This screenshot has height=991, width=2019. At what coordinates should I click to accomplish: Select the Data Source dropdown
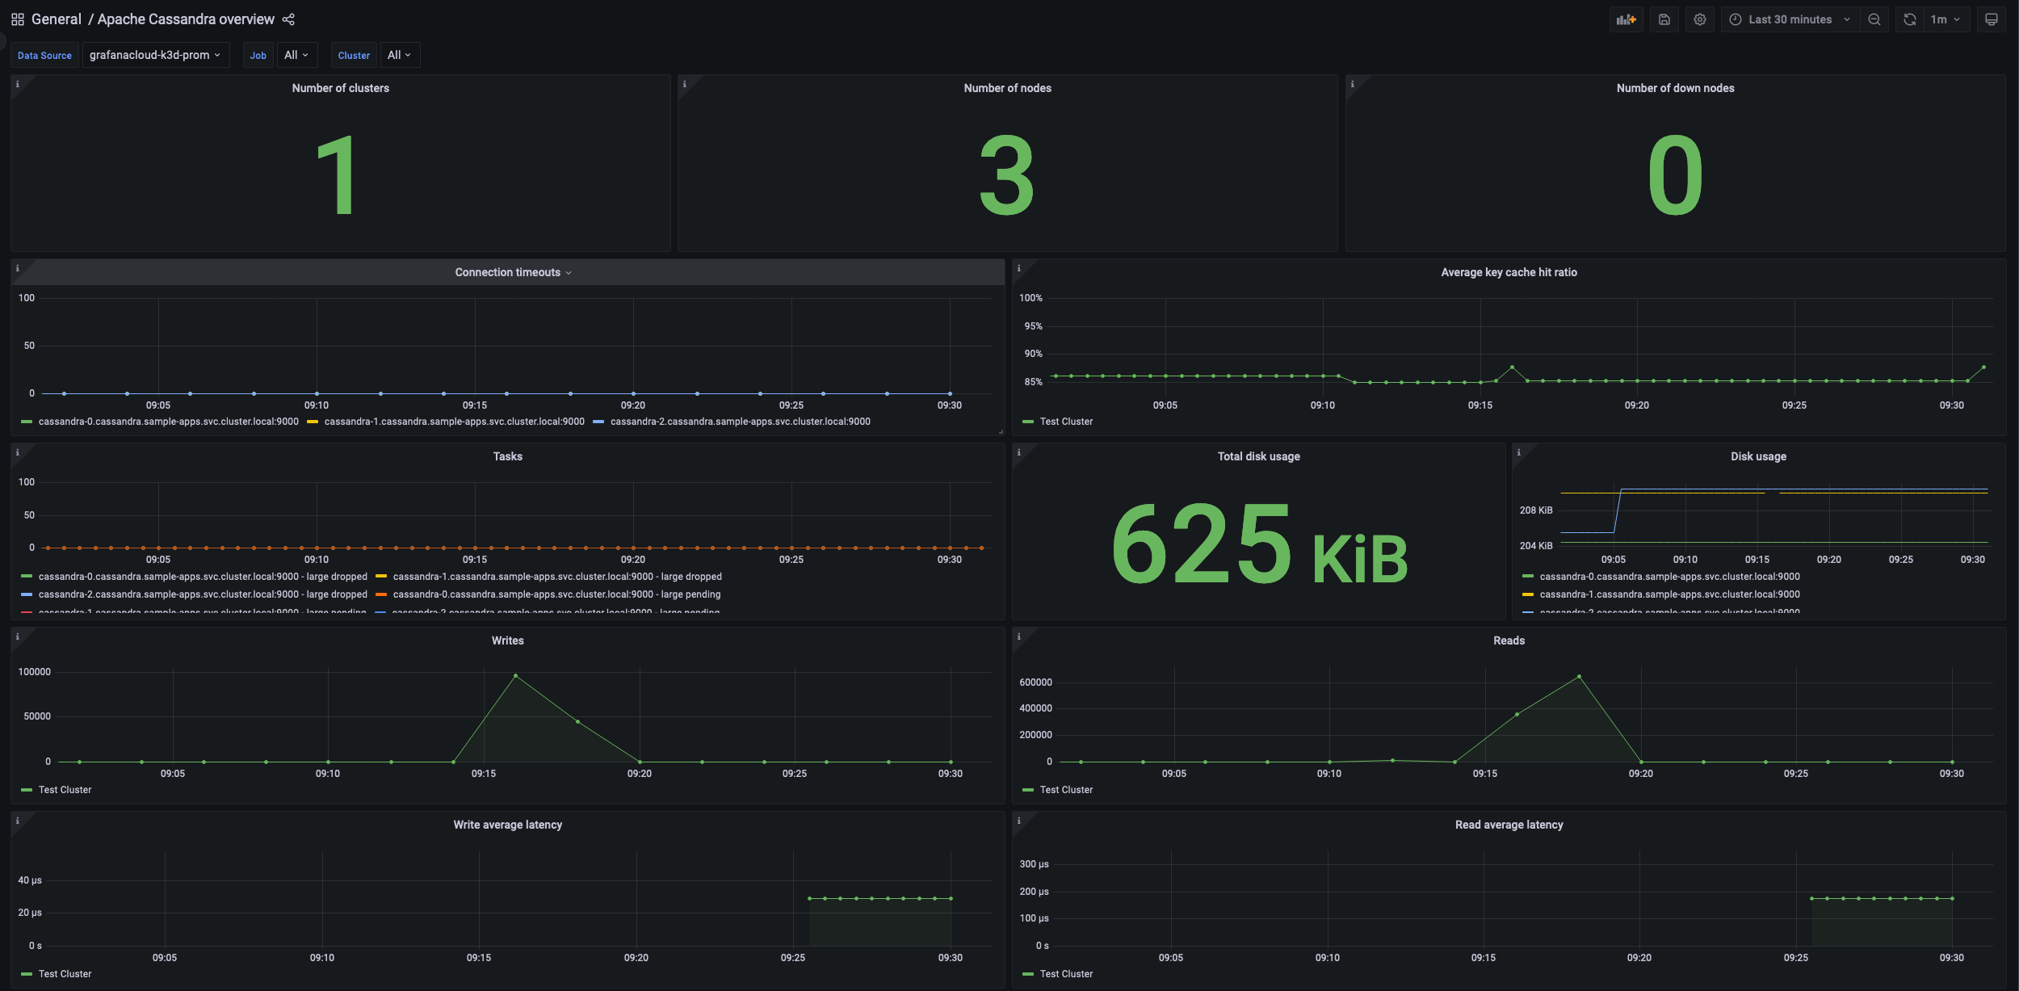(154, 56)
